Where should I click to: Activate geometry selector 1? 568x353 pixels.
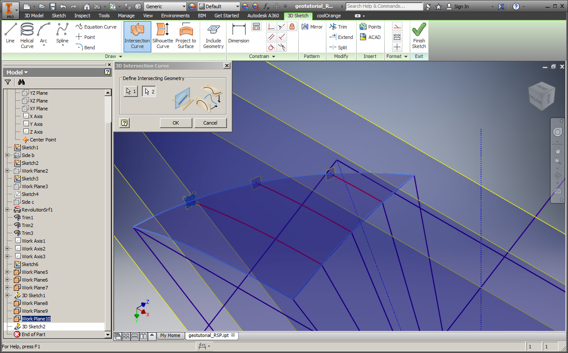click(131, 92)
